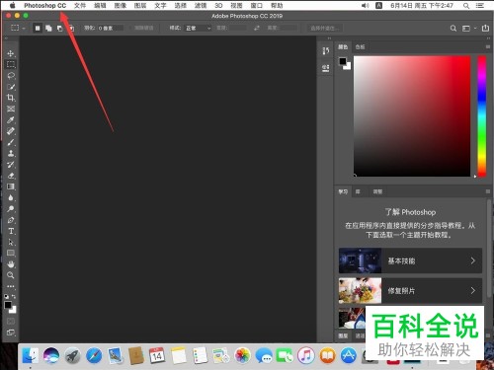The height and width of the screenshot is (370, 494).
Task: Choose New selection mode
Action: [x=38, y=29]
